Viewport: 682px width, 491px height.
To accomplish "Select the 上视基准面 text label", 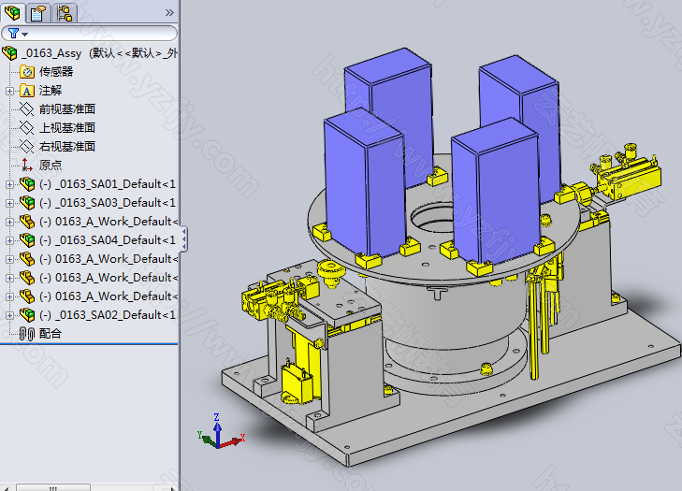I will pos(67,128).
